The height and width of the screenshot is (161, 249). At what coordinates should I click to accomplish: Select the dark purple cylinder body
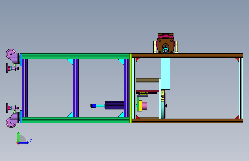114,105
